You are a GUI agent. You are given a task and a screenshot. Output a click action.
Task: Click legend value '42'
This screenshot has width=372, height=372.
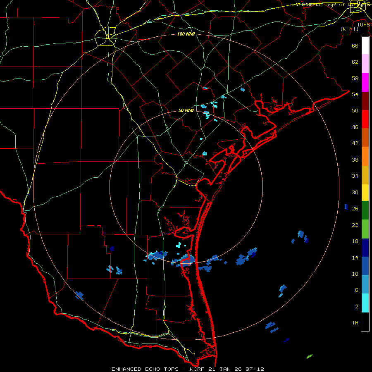tap(355, 143)
